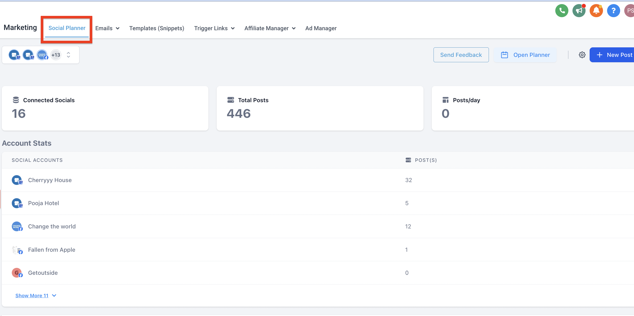Expand the Affiliate Manager dropdown
The image size is (634, 316).
tap(270, 28)
